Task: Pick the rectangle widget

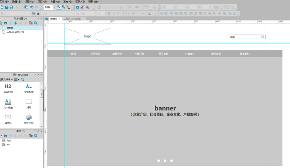Action: click(x=29, y=104)
